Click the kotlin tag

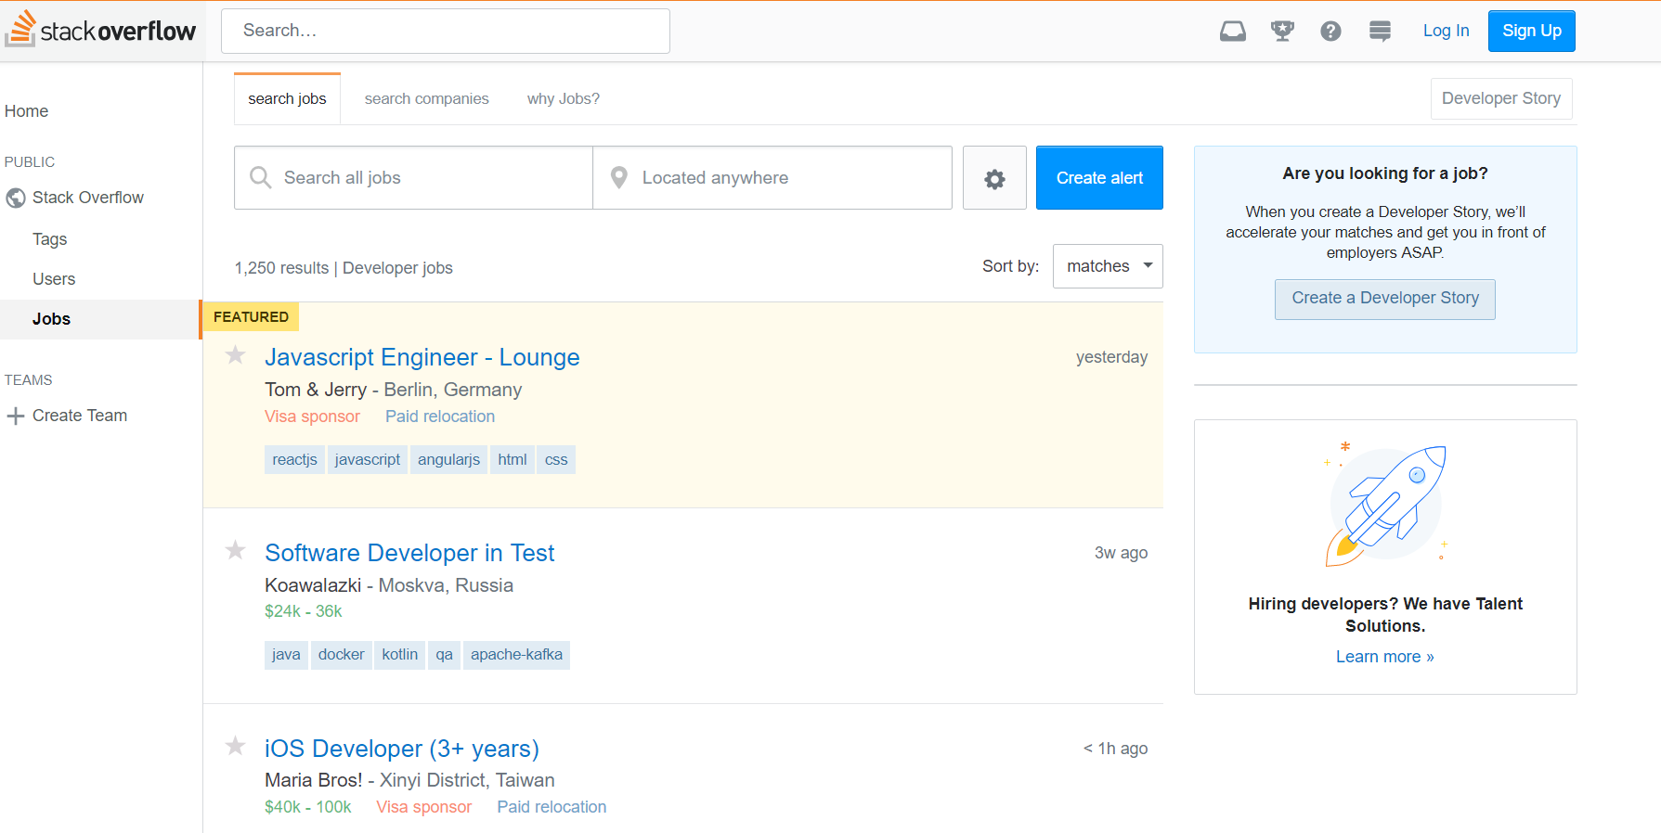(400, 655)
